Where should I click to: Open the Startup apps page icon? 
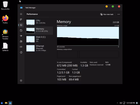coord(21,36)
